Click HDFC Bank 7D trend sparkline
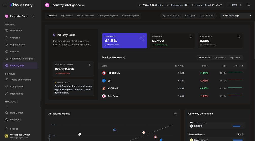255x141 pixels. tap(235, 72)
